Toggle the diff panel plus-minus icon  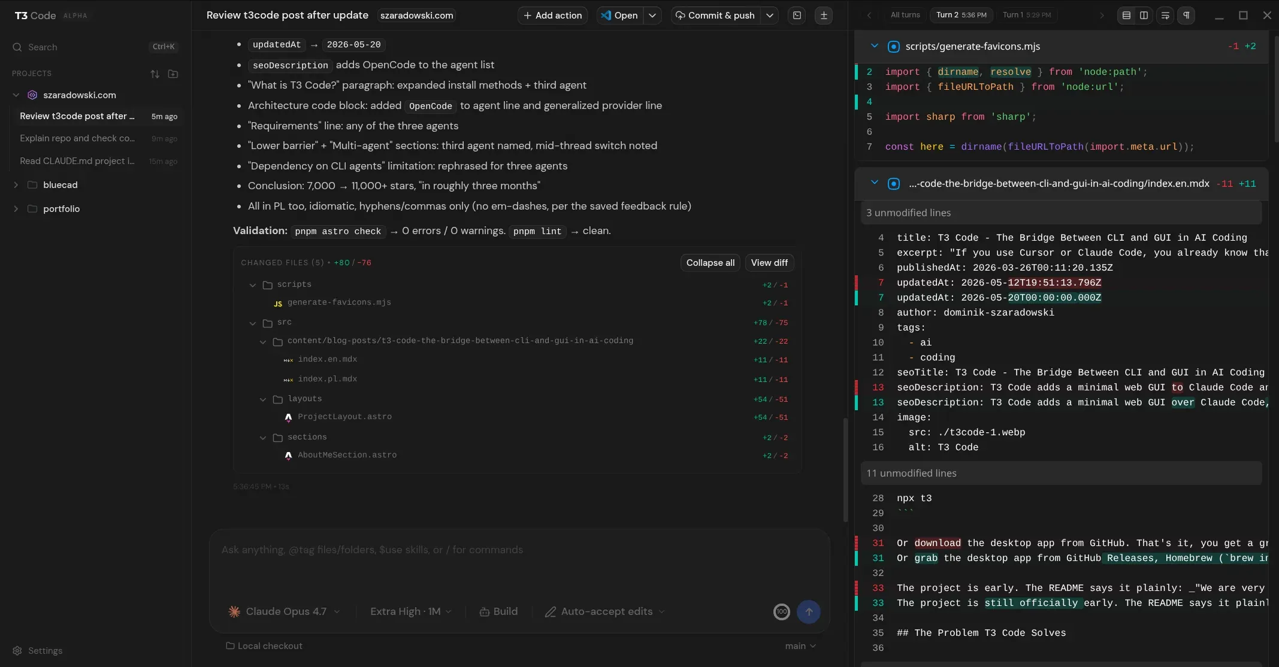pos(824,16)
